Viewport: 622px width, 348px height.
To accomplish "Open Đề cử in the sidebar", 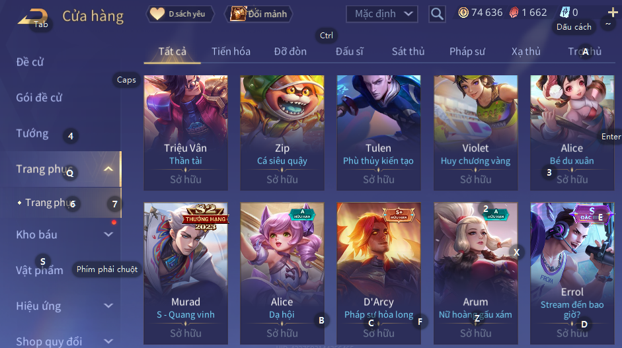I will click(x=30, y=62).
